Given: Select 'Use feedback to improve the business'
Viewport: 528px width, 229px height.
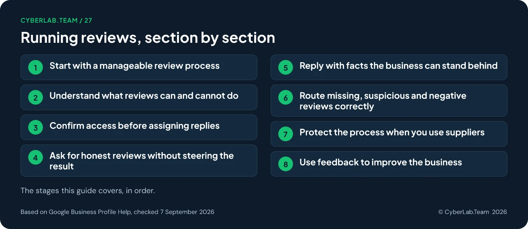Looking at the screenshot, I should point(389,164).
